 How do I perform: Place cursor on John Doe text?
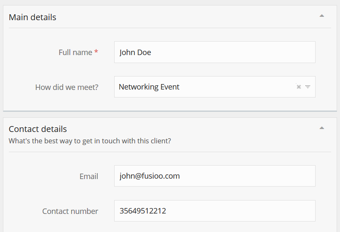[x=135, y=53]
